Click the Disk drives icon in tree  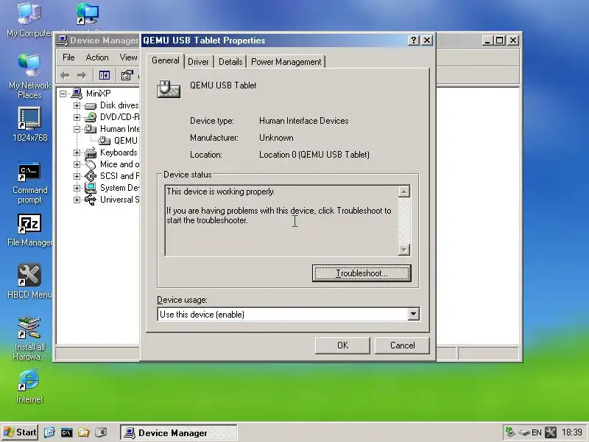coord(90,105)
